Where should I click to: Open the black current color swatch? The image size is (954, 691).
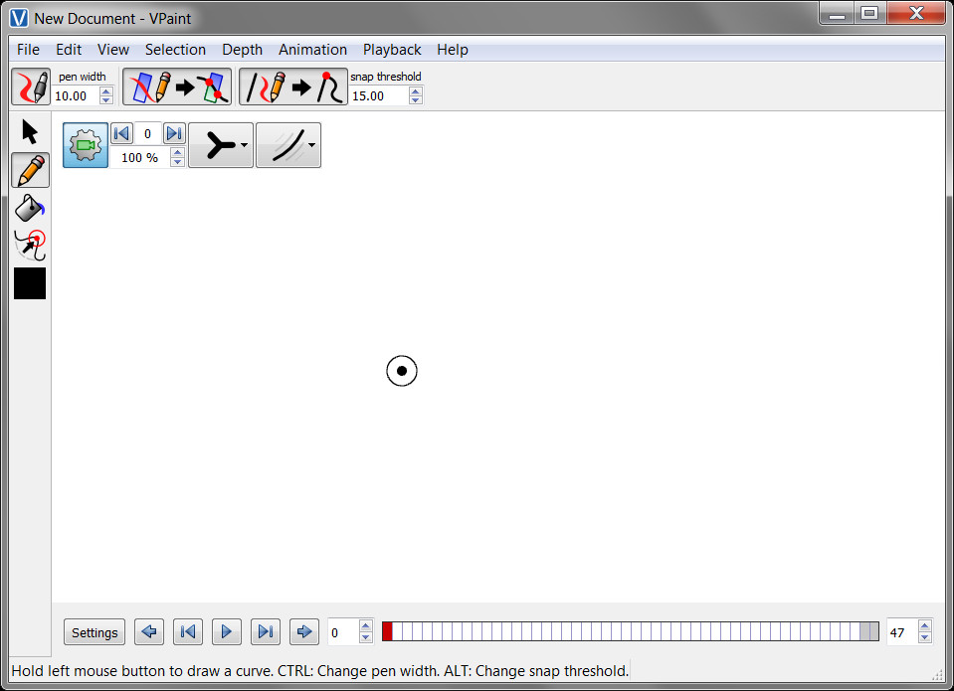(30, 283)
